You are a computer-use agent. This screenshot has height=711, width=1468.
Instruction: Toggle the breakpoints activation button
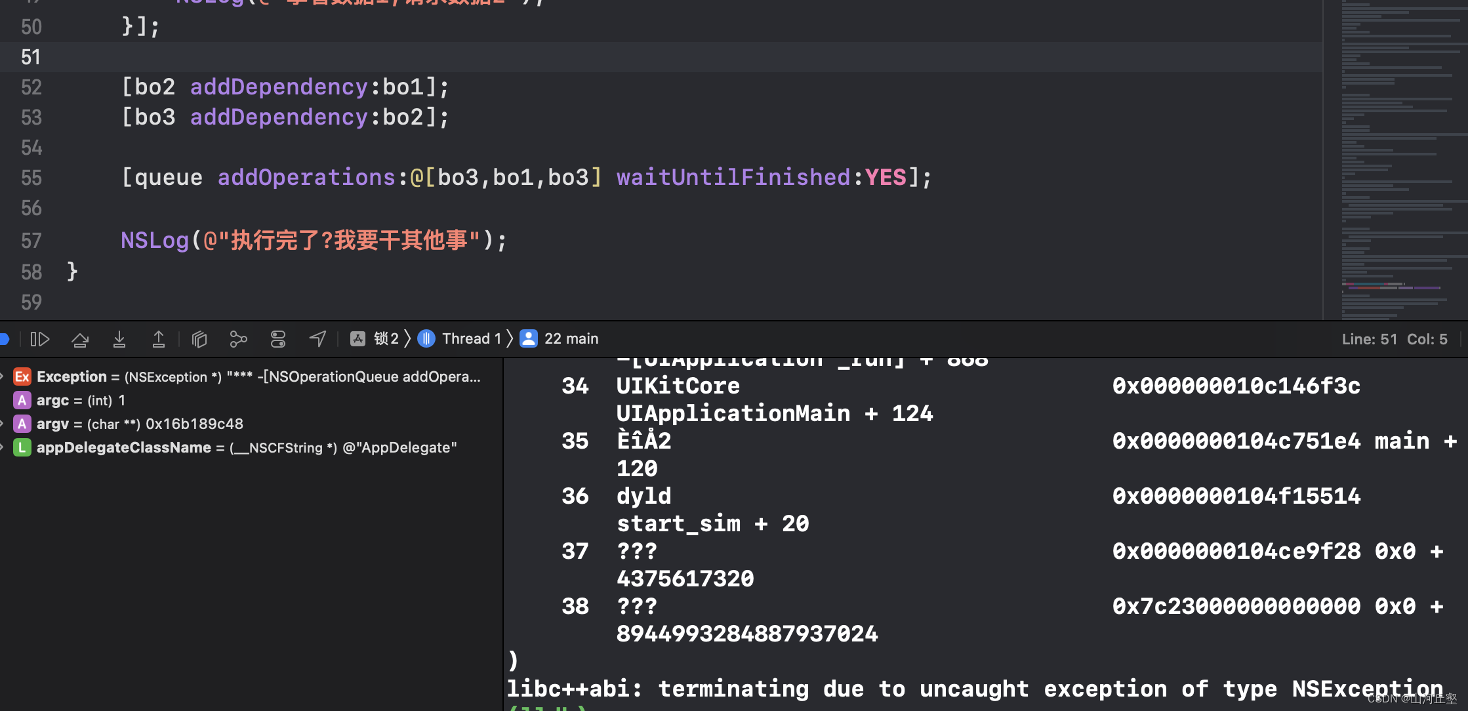pos(4,339)
